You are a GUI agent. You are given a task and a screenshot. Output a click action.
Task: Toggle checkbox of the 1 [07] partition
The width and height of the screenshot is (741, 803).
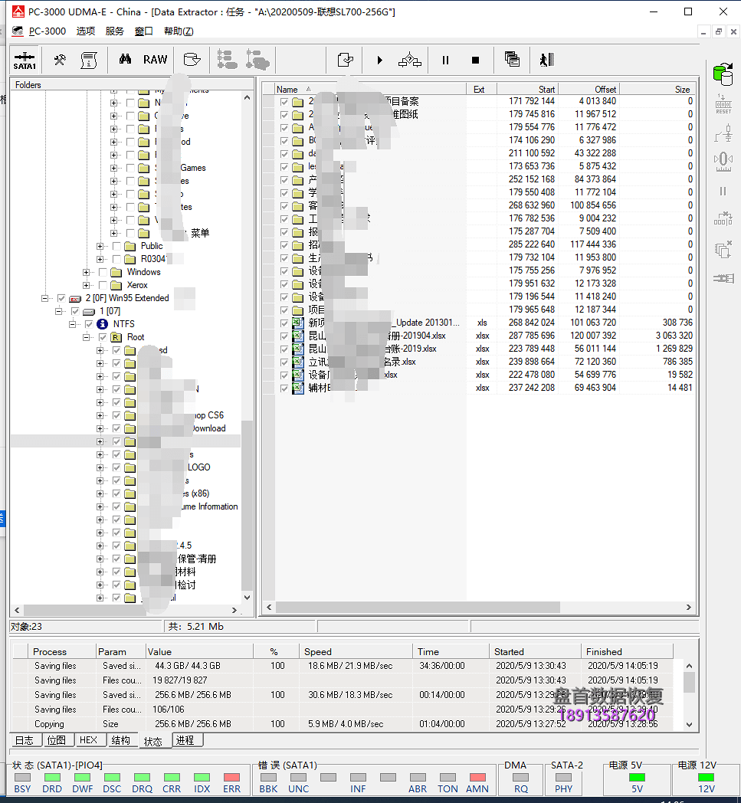coord(75,311)
